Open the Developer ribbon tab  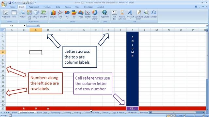tap(88, 7)
